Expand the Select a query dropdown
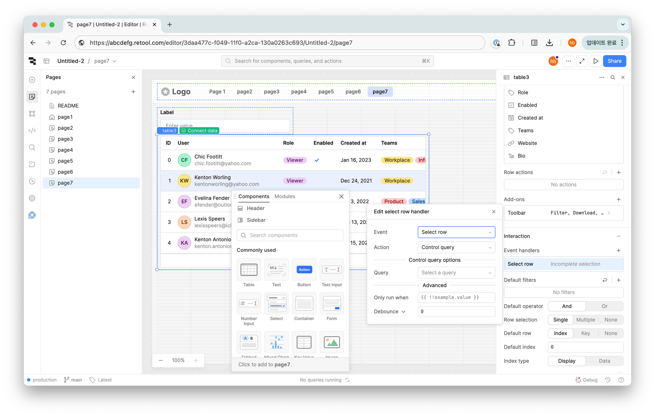This screenshot has height=417, width=655. 456,273
